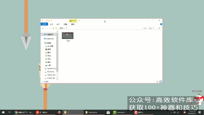Open the System (C:) drive
Viewport: 204px width, 115px height.
click(x=50, y=69)
